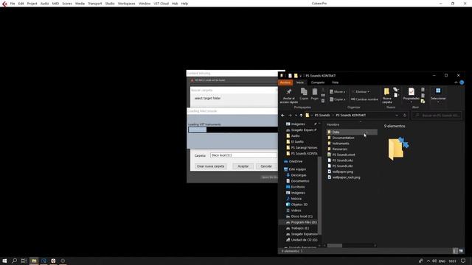
Task: Open the Studio menu in Cubase
Action: click(110, 4)
